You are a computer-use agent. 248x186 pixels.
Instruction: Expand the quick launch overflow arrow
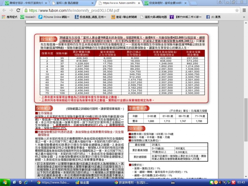(x=32, y=181)
